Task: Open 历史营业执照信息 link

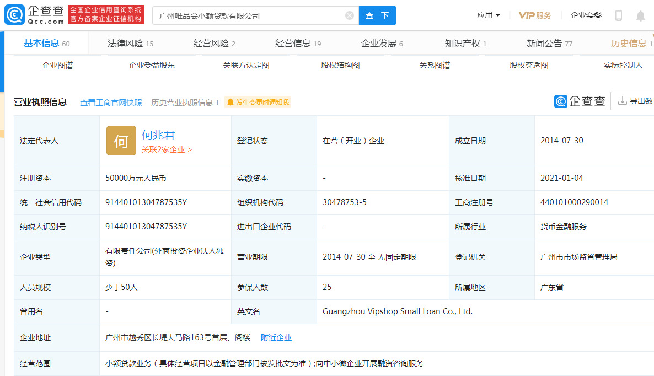Action: 185,103
